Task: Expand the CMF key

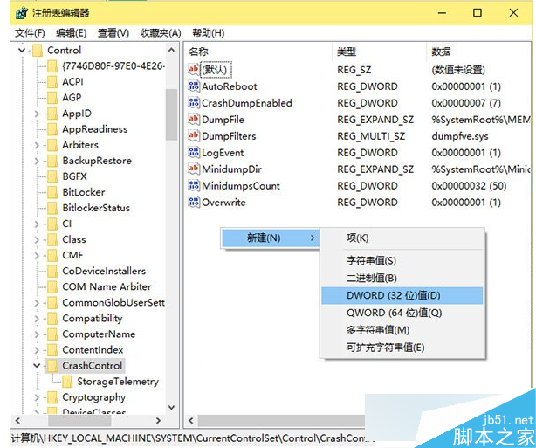Action: coord(37,256)
